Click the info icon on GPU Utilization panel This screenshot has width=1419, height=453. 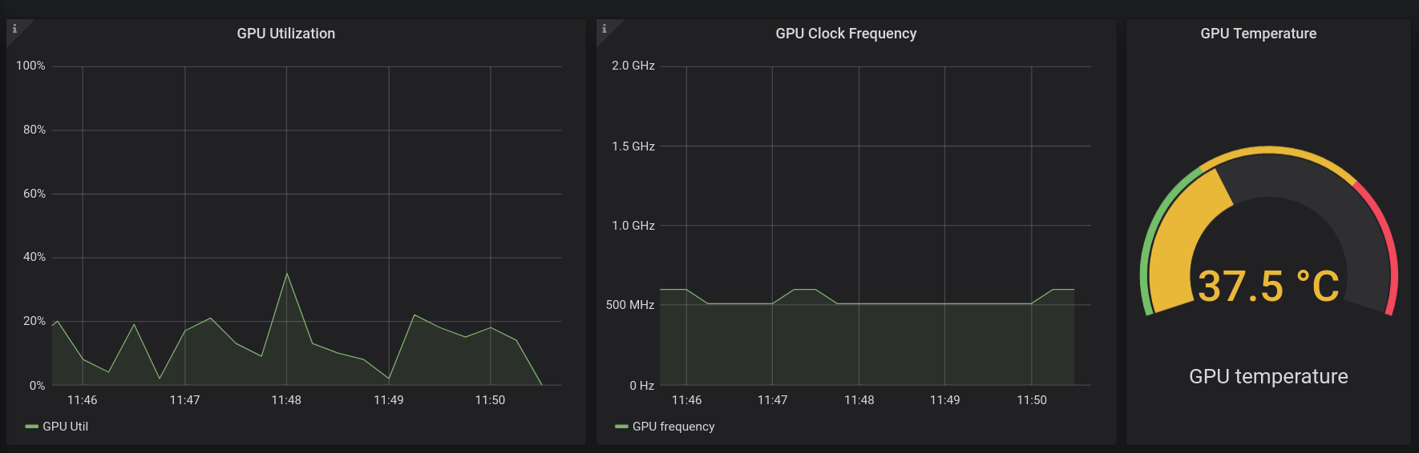click(x=14, y=29)
